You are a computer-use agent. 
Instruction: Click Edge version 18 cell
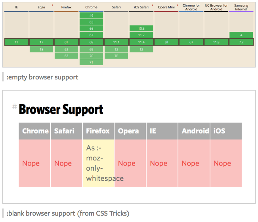pyautogui.click(x=41, y=49)
